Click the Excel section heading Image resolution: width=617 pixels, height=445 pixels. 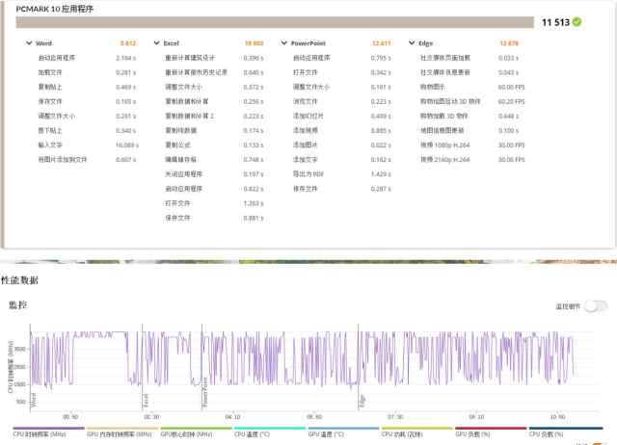(x=172, y=43)
